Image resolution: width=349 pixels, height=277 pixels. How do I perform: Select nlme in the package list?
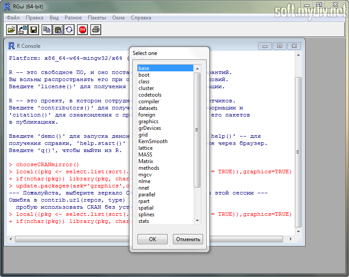[165, 181]
